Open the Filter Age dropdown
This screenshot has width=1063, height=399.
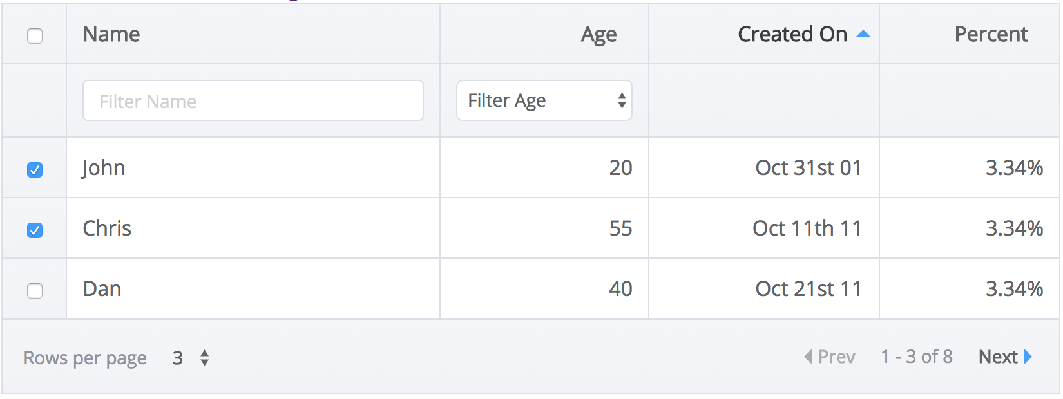(544, 100)
